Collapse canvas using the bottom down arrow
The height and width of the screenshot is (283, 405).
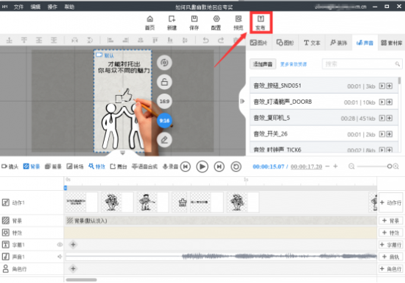click(x=123, y=153)
